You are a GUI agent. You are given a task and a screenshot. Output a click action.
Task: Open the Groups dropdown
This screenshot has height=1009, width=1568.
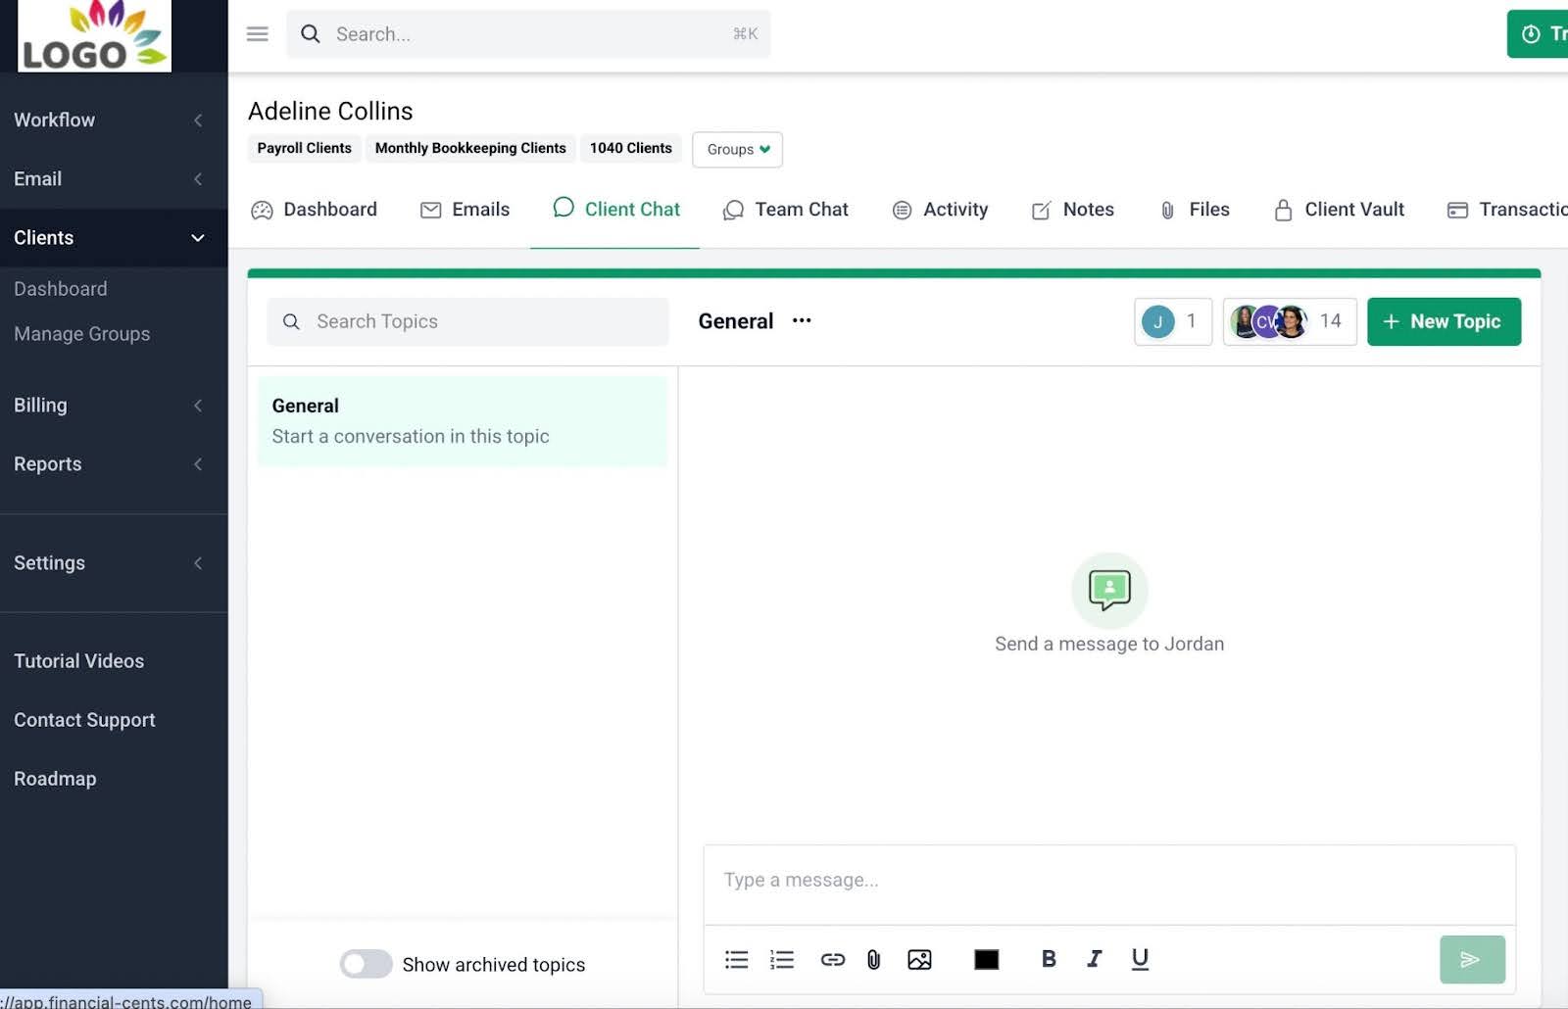click(x=736, y=149)
